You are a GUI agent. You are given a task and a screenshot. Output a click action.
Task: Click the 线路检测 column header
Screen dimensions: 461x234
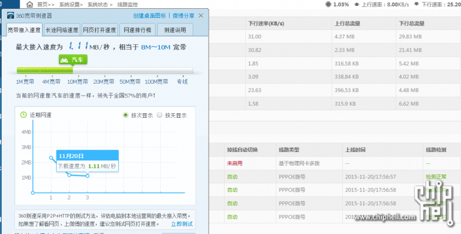[436, 150]
